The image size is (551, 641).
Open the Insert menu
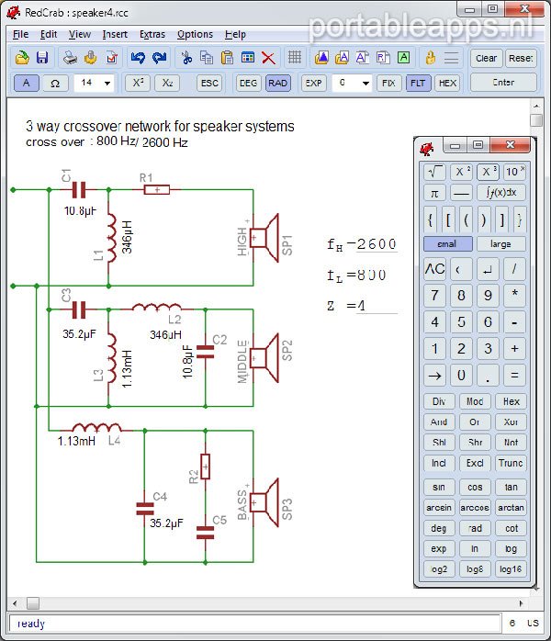(115, 34)
